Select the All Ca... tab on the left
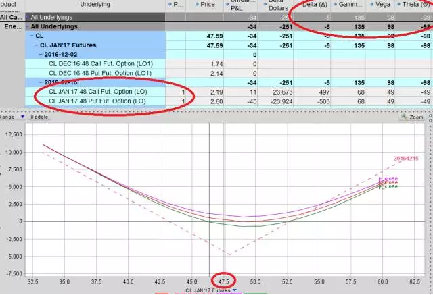The height and width of the screenshot is (295, 433). click(x=12, y=15)
